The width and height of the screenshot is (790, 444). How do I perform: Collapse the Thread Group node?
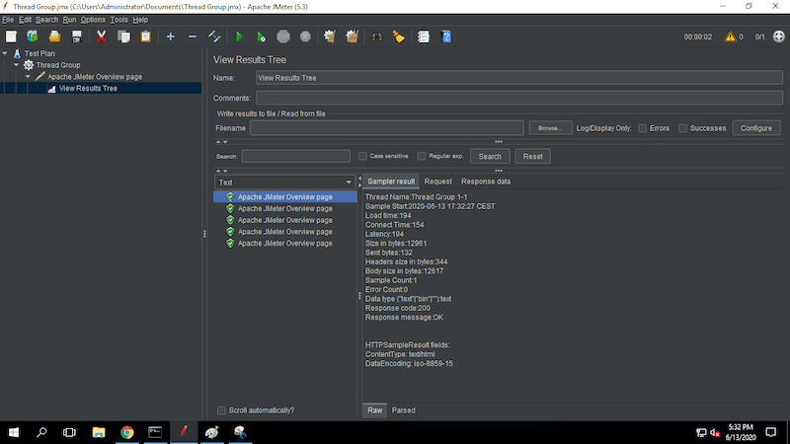coord(17,64)
